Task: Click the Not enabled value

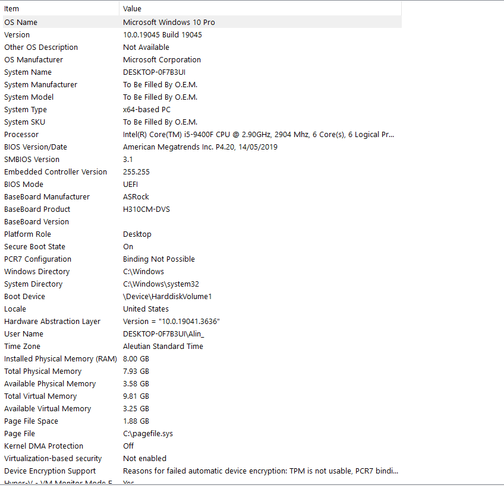Action: (144, 459)
